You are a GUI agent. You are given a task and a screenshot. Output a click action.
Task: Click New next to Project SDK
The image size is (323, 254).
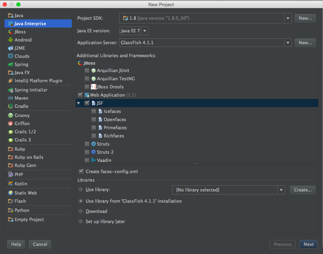click(305, 18)
